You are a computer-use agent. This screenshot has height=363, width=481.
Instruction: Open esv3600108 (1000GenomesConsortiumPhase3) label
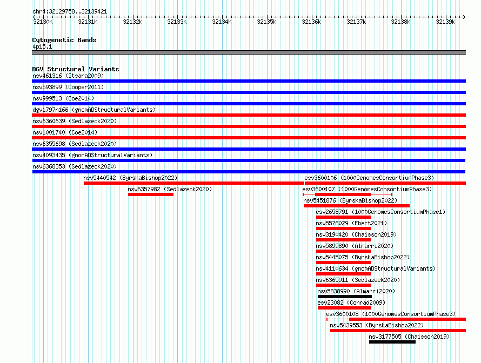point(391,314)
